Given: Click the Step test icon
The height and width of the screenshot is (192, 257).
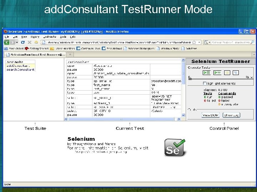Looking at the screenshot, I should tap(236, 73).
